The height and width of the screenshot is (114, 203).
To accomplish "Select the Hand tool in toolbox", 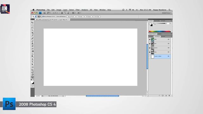I will pos(32,75).
